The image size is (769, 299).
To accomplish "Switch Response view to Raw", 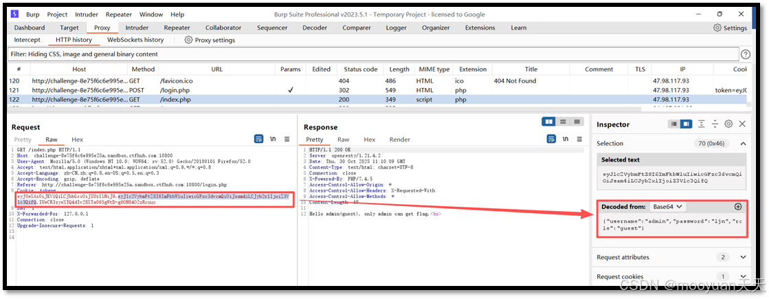I will [344, 140].
